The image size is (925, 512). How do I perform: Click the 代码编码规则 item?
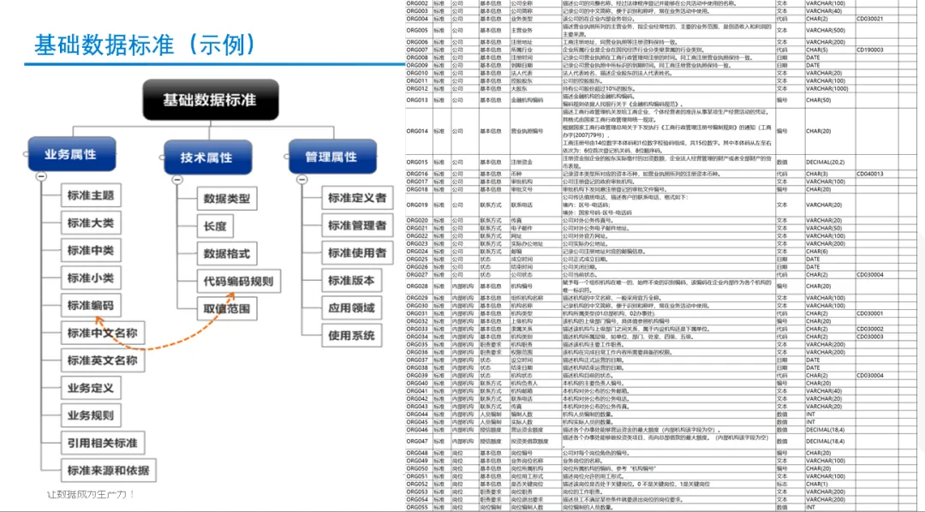click(238, 281)
